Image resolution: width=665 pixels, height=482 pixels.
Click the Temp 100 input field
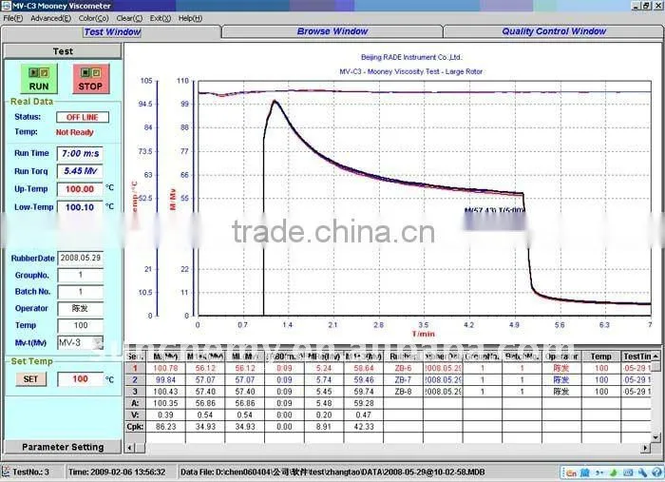coord(80,325)
